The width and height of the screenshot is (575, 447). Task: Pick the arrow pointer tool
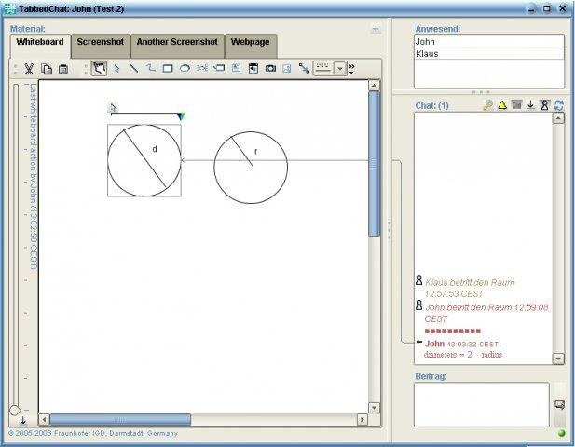click(x=116, y=68)
